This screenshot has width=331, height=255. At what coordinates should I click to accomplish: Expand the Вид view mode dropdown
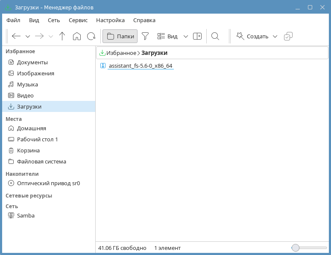186,37
